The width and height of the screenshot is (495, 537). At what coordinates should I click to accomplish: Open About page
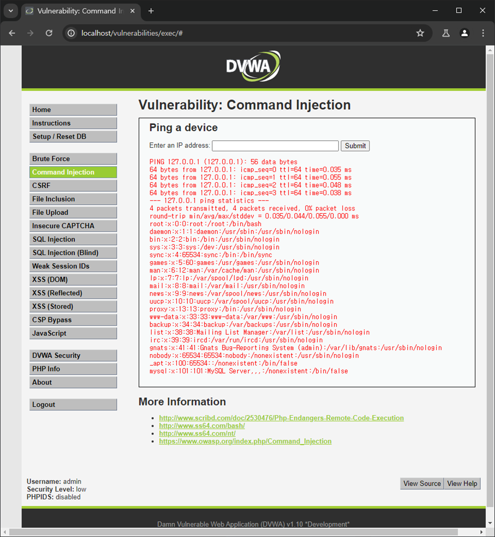click(73, 382)
